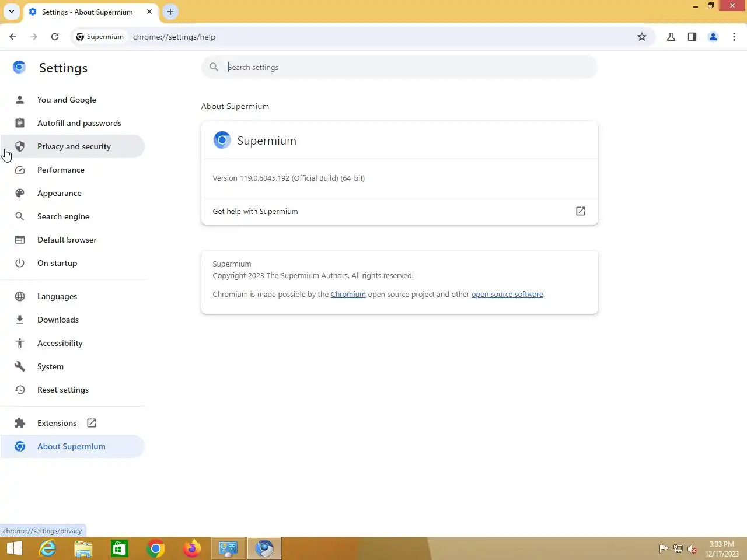Screen dimensions: 747x560
Task: Focus the Search settings field
Action: pyautogui.click(x=400, y=67)
